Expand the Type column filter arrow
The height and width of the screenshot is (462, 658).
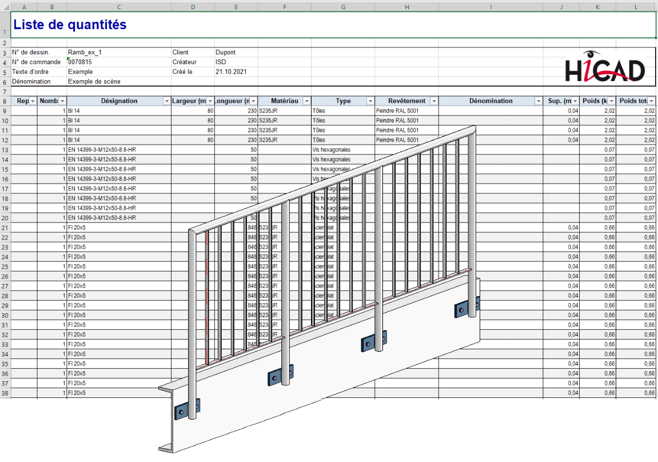(x=369, y=101)
